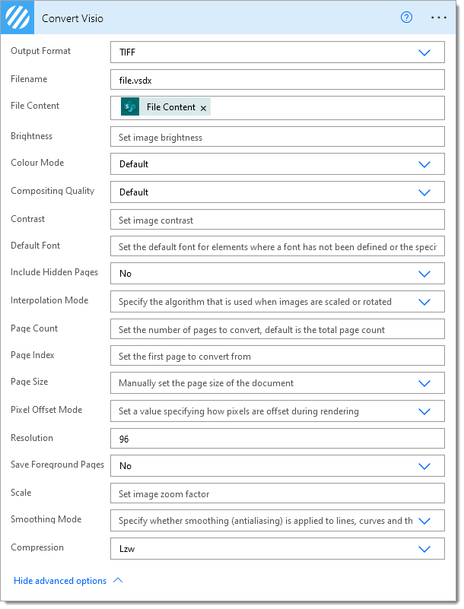
Task: Click the Compression label
Action: 37,547
